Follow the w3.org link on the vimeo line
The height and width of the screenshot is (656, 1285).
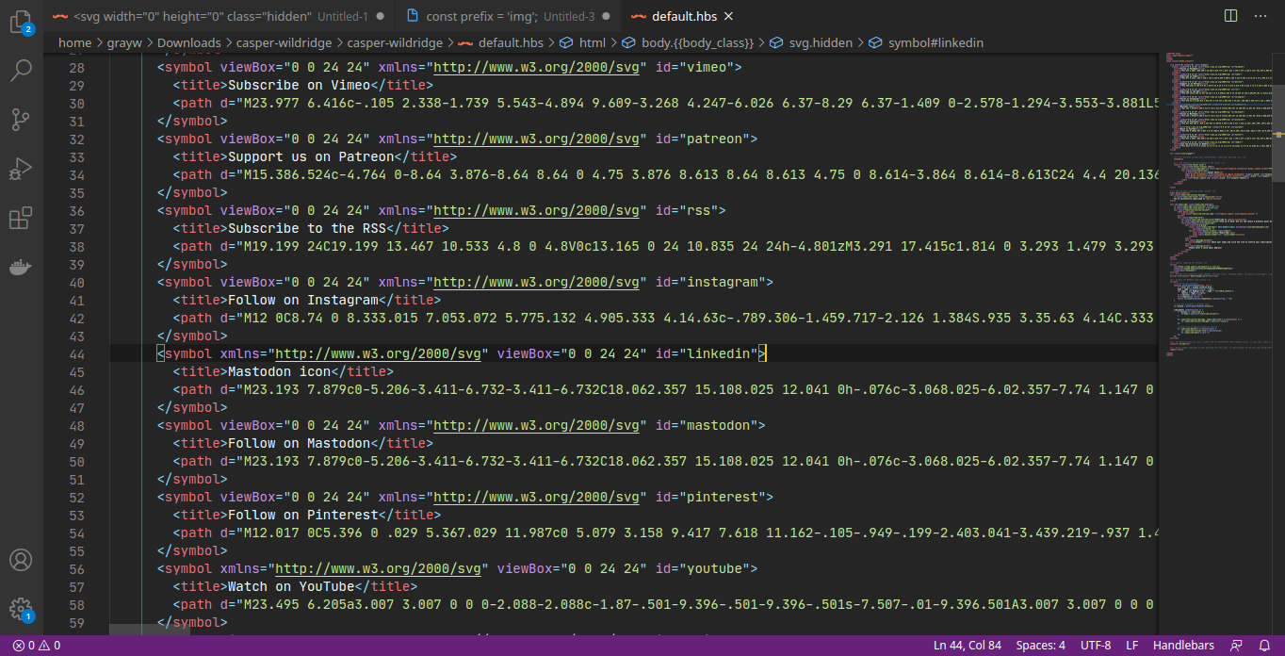[x=539, y=68]
